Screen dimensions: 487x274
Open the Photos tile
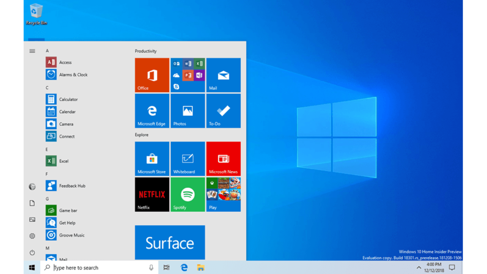coord(187,111)
